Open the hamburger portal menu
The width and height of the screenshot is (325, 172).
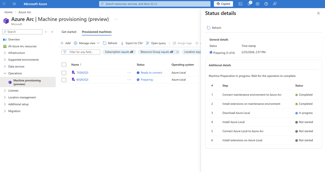[14, 4]
